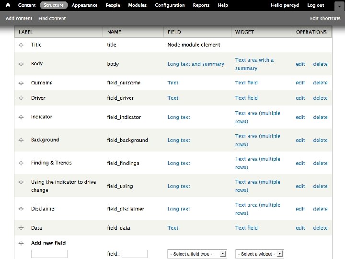Open the Select a field type dropdown
The height and width of the screenshot is (259, 345).
pos(197,254)
